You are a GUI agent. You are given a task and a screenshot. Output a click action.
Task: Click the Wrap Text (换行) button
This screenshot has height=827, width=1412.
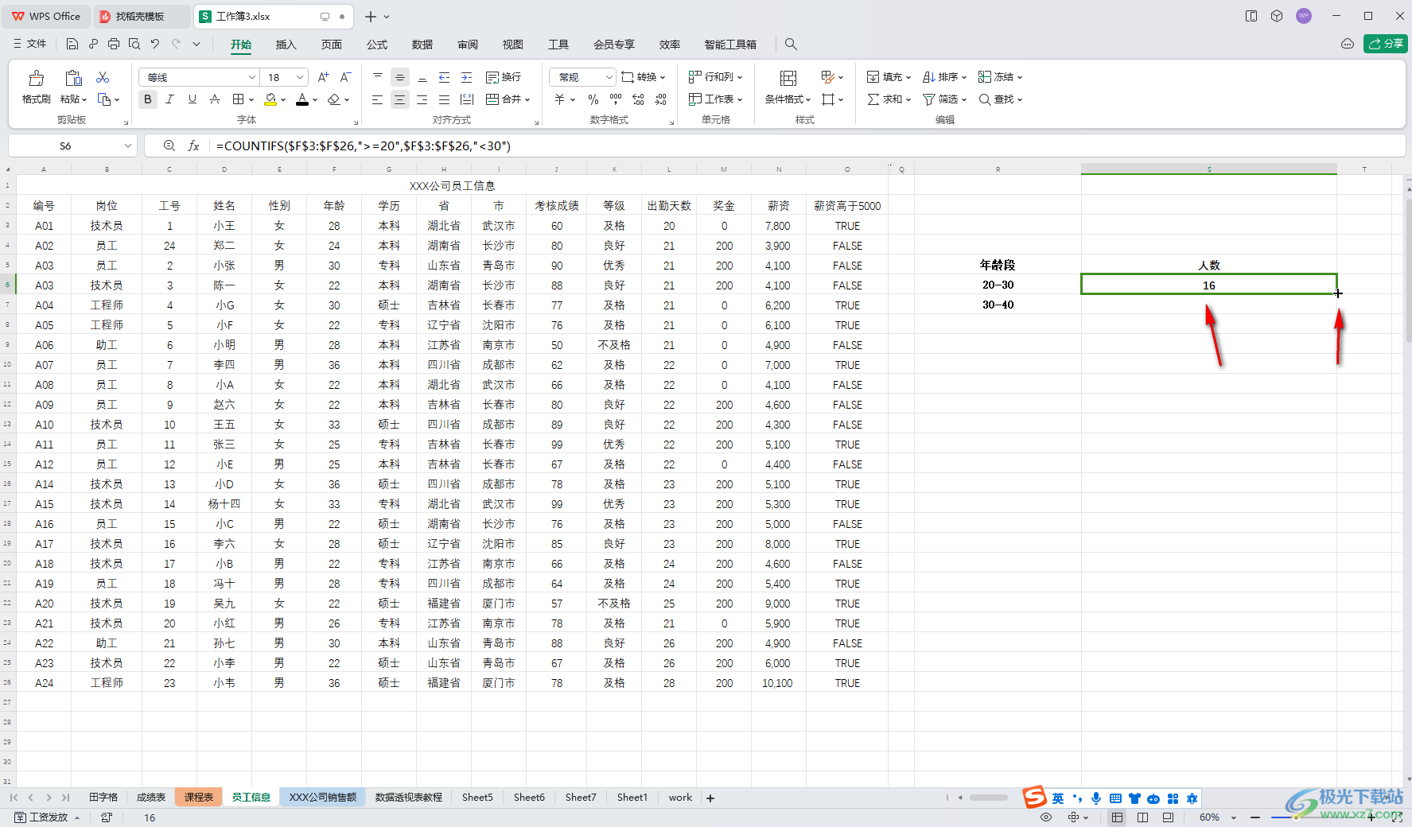[x=504, y=77]
